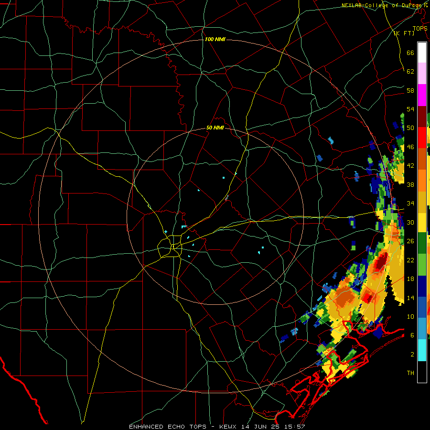Select the navy blue legend color band
430x430 pixels.
point(422,286)
